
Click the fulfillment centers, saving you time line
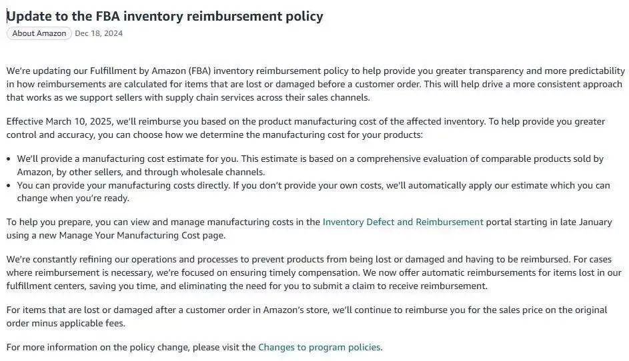[x=247, y=286]
